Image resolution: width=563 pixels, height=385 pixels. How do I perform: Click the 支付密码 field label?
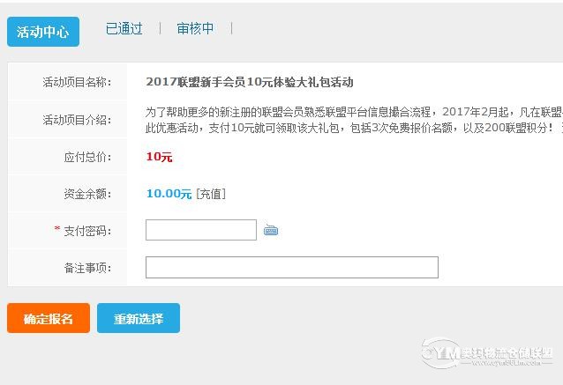[87, 231]
